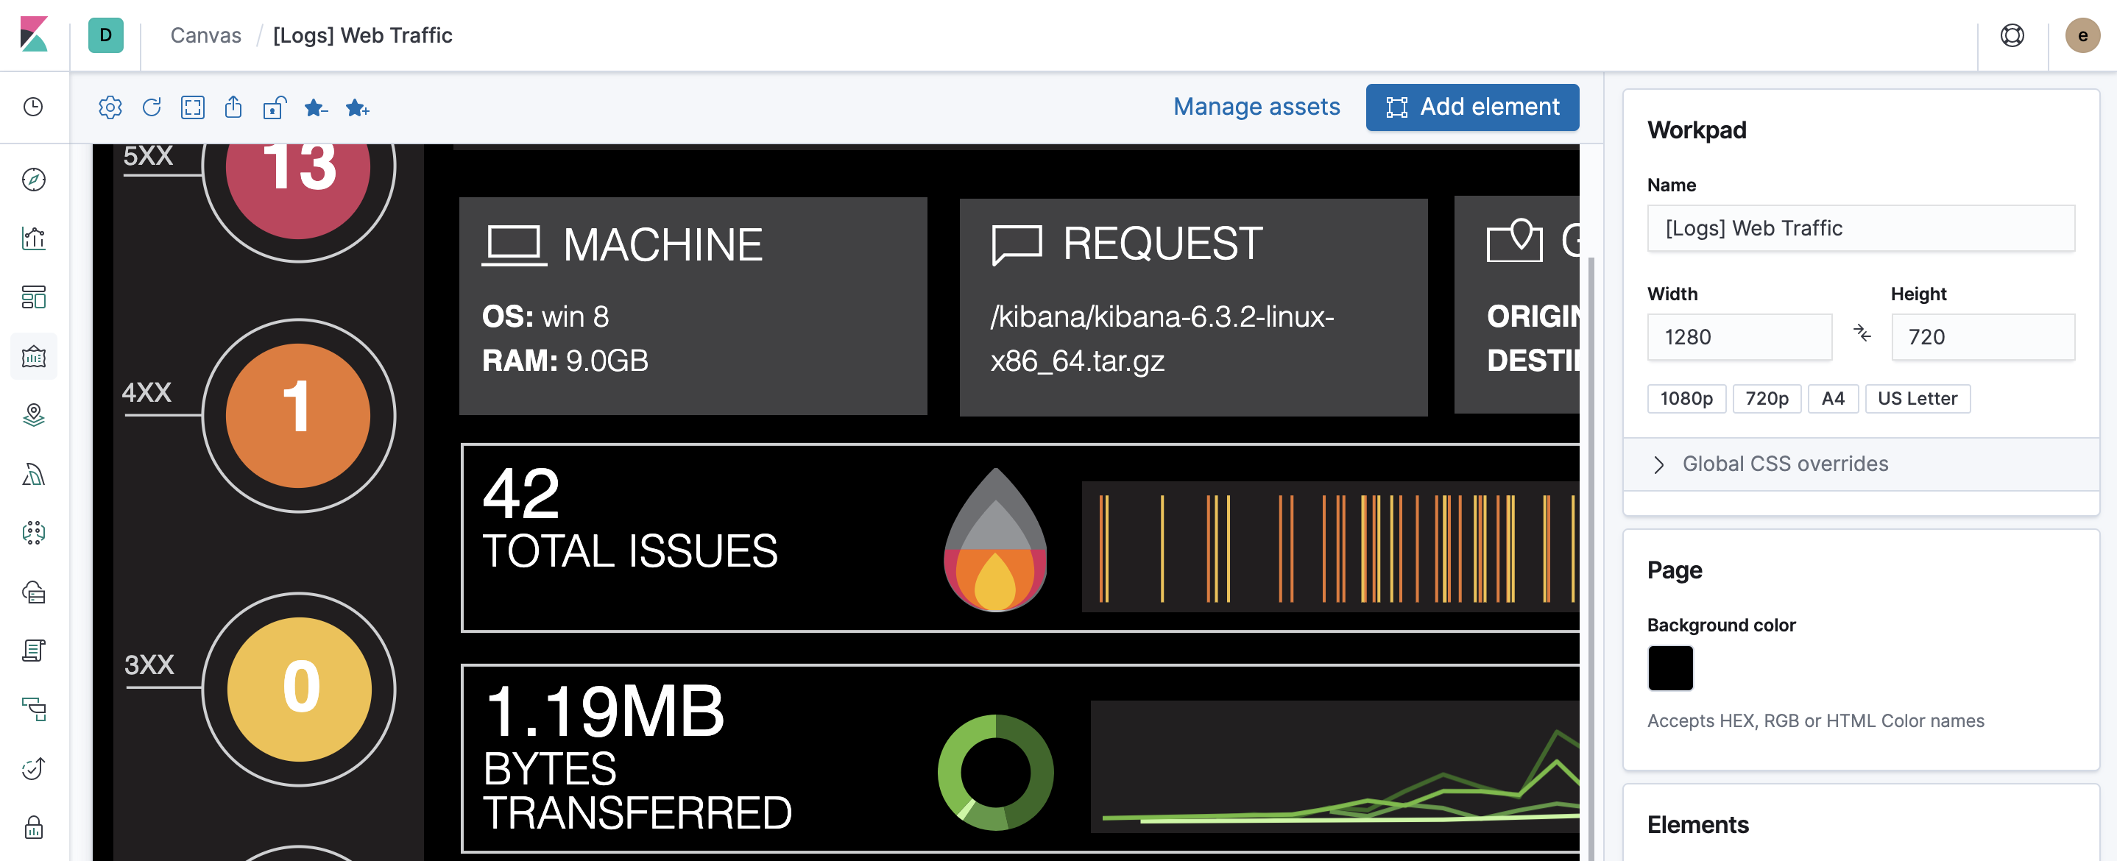Go to Canvas breadcrumb

(205, 35)
